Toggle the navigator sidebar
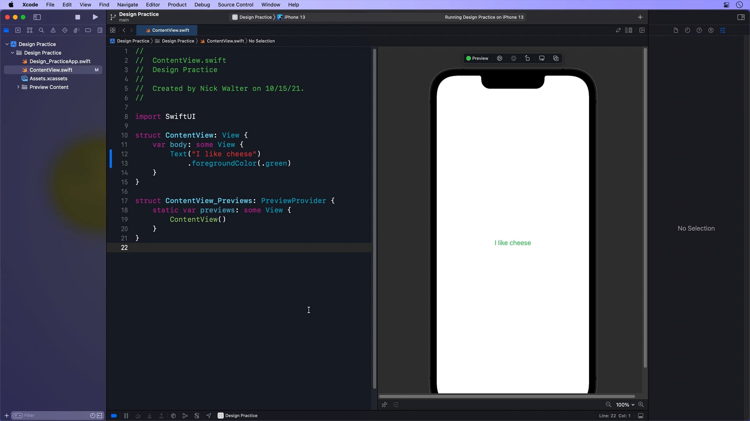The width and height of the screenshot is (750, 421). coord(37,17)
